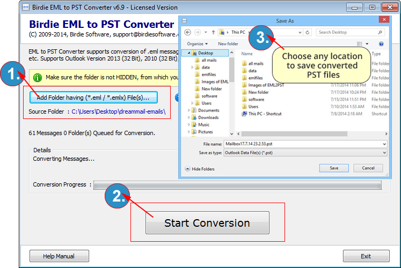Select 'Images of EML2PST' in file list
This screenshot has width=401, height=268.
tap(266, 85)
